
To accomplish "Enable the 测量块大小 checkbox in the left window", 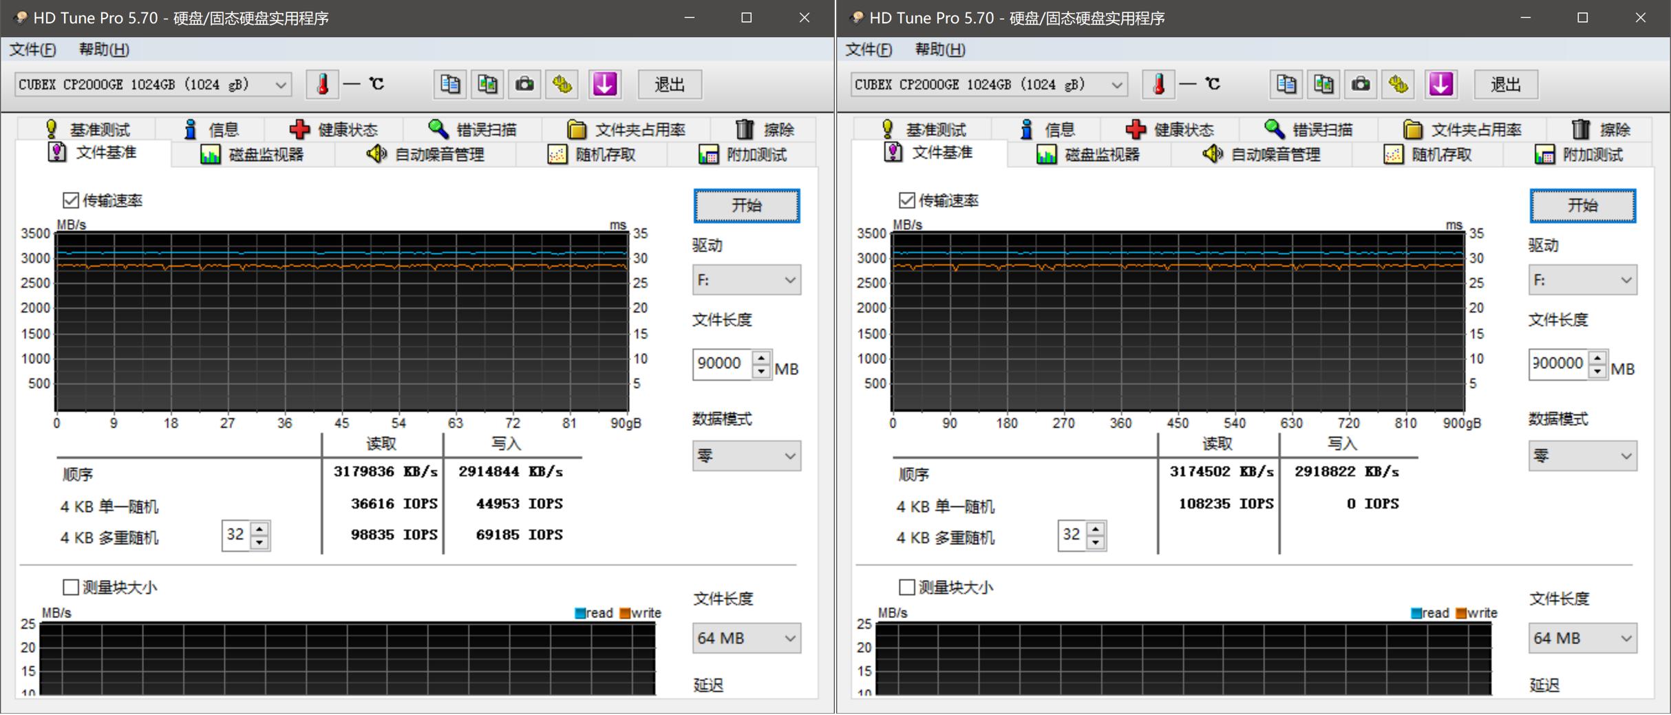I will coord(71,587).
